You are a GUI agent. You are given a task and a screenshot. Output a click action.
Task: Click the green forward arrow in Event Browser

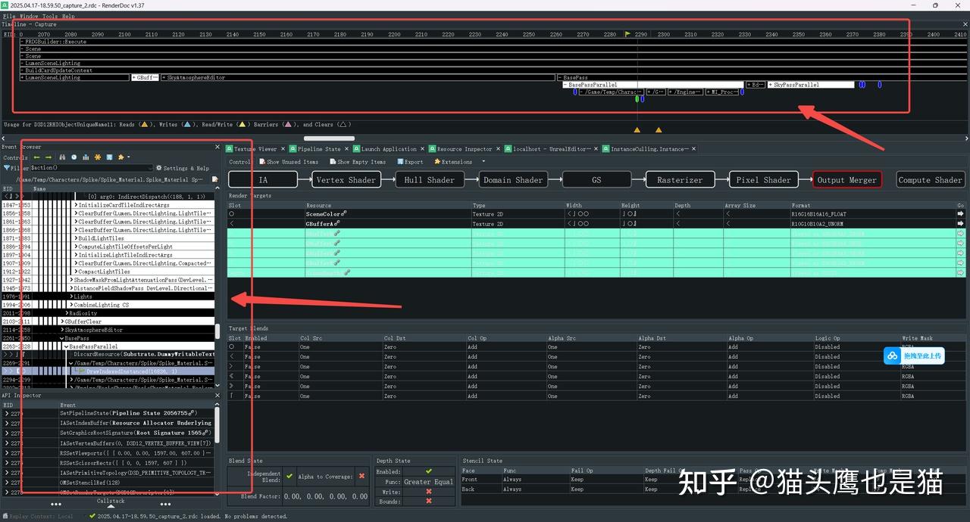click(48, 157)
